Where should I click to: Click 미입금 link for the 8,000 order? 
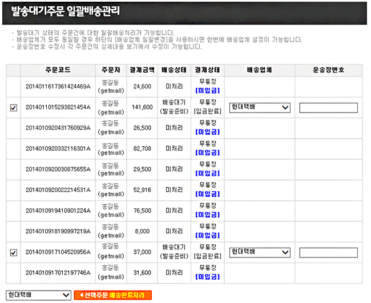coord(207,235)
